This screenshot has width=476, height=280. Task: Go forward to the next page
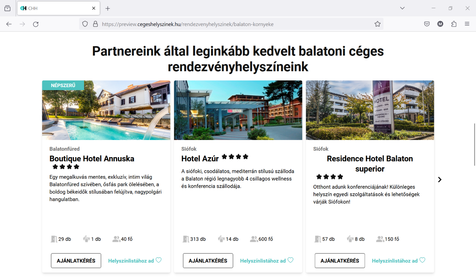click(22, 24)
